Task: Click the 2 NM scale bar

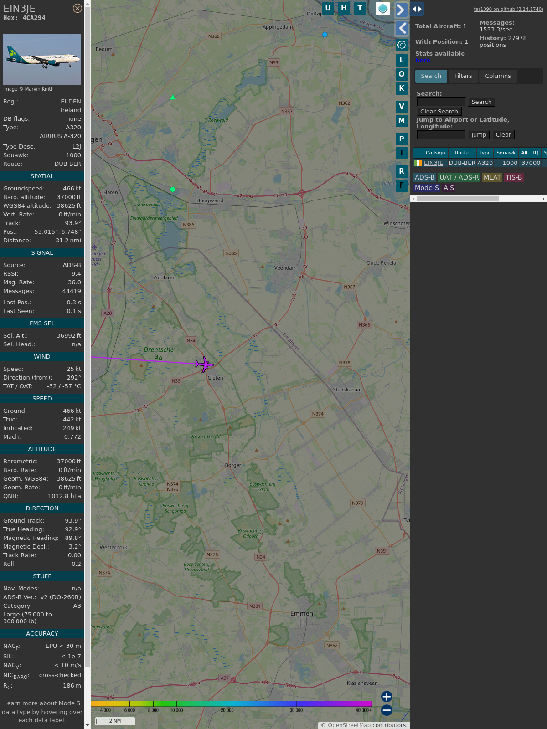Action: [x=115, y=721]
